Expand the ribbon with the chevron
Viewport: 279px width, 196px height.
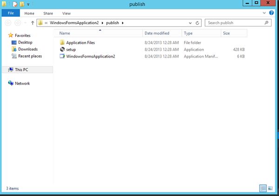pyautogui.click(x=265, y=13)
